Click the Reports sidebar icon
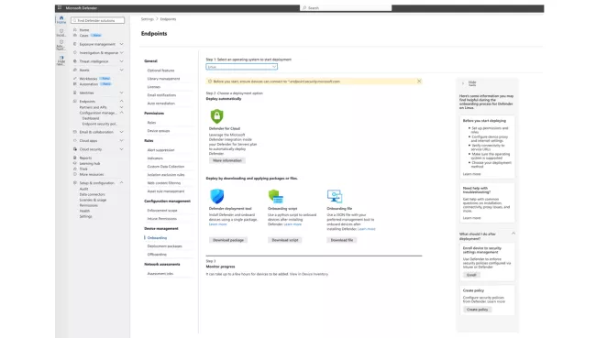This screenshot has height=338, width=596. [75, 158]
